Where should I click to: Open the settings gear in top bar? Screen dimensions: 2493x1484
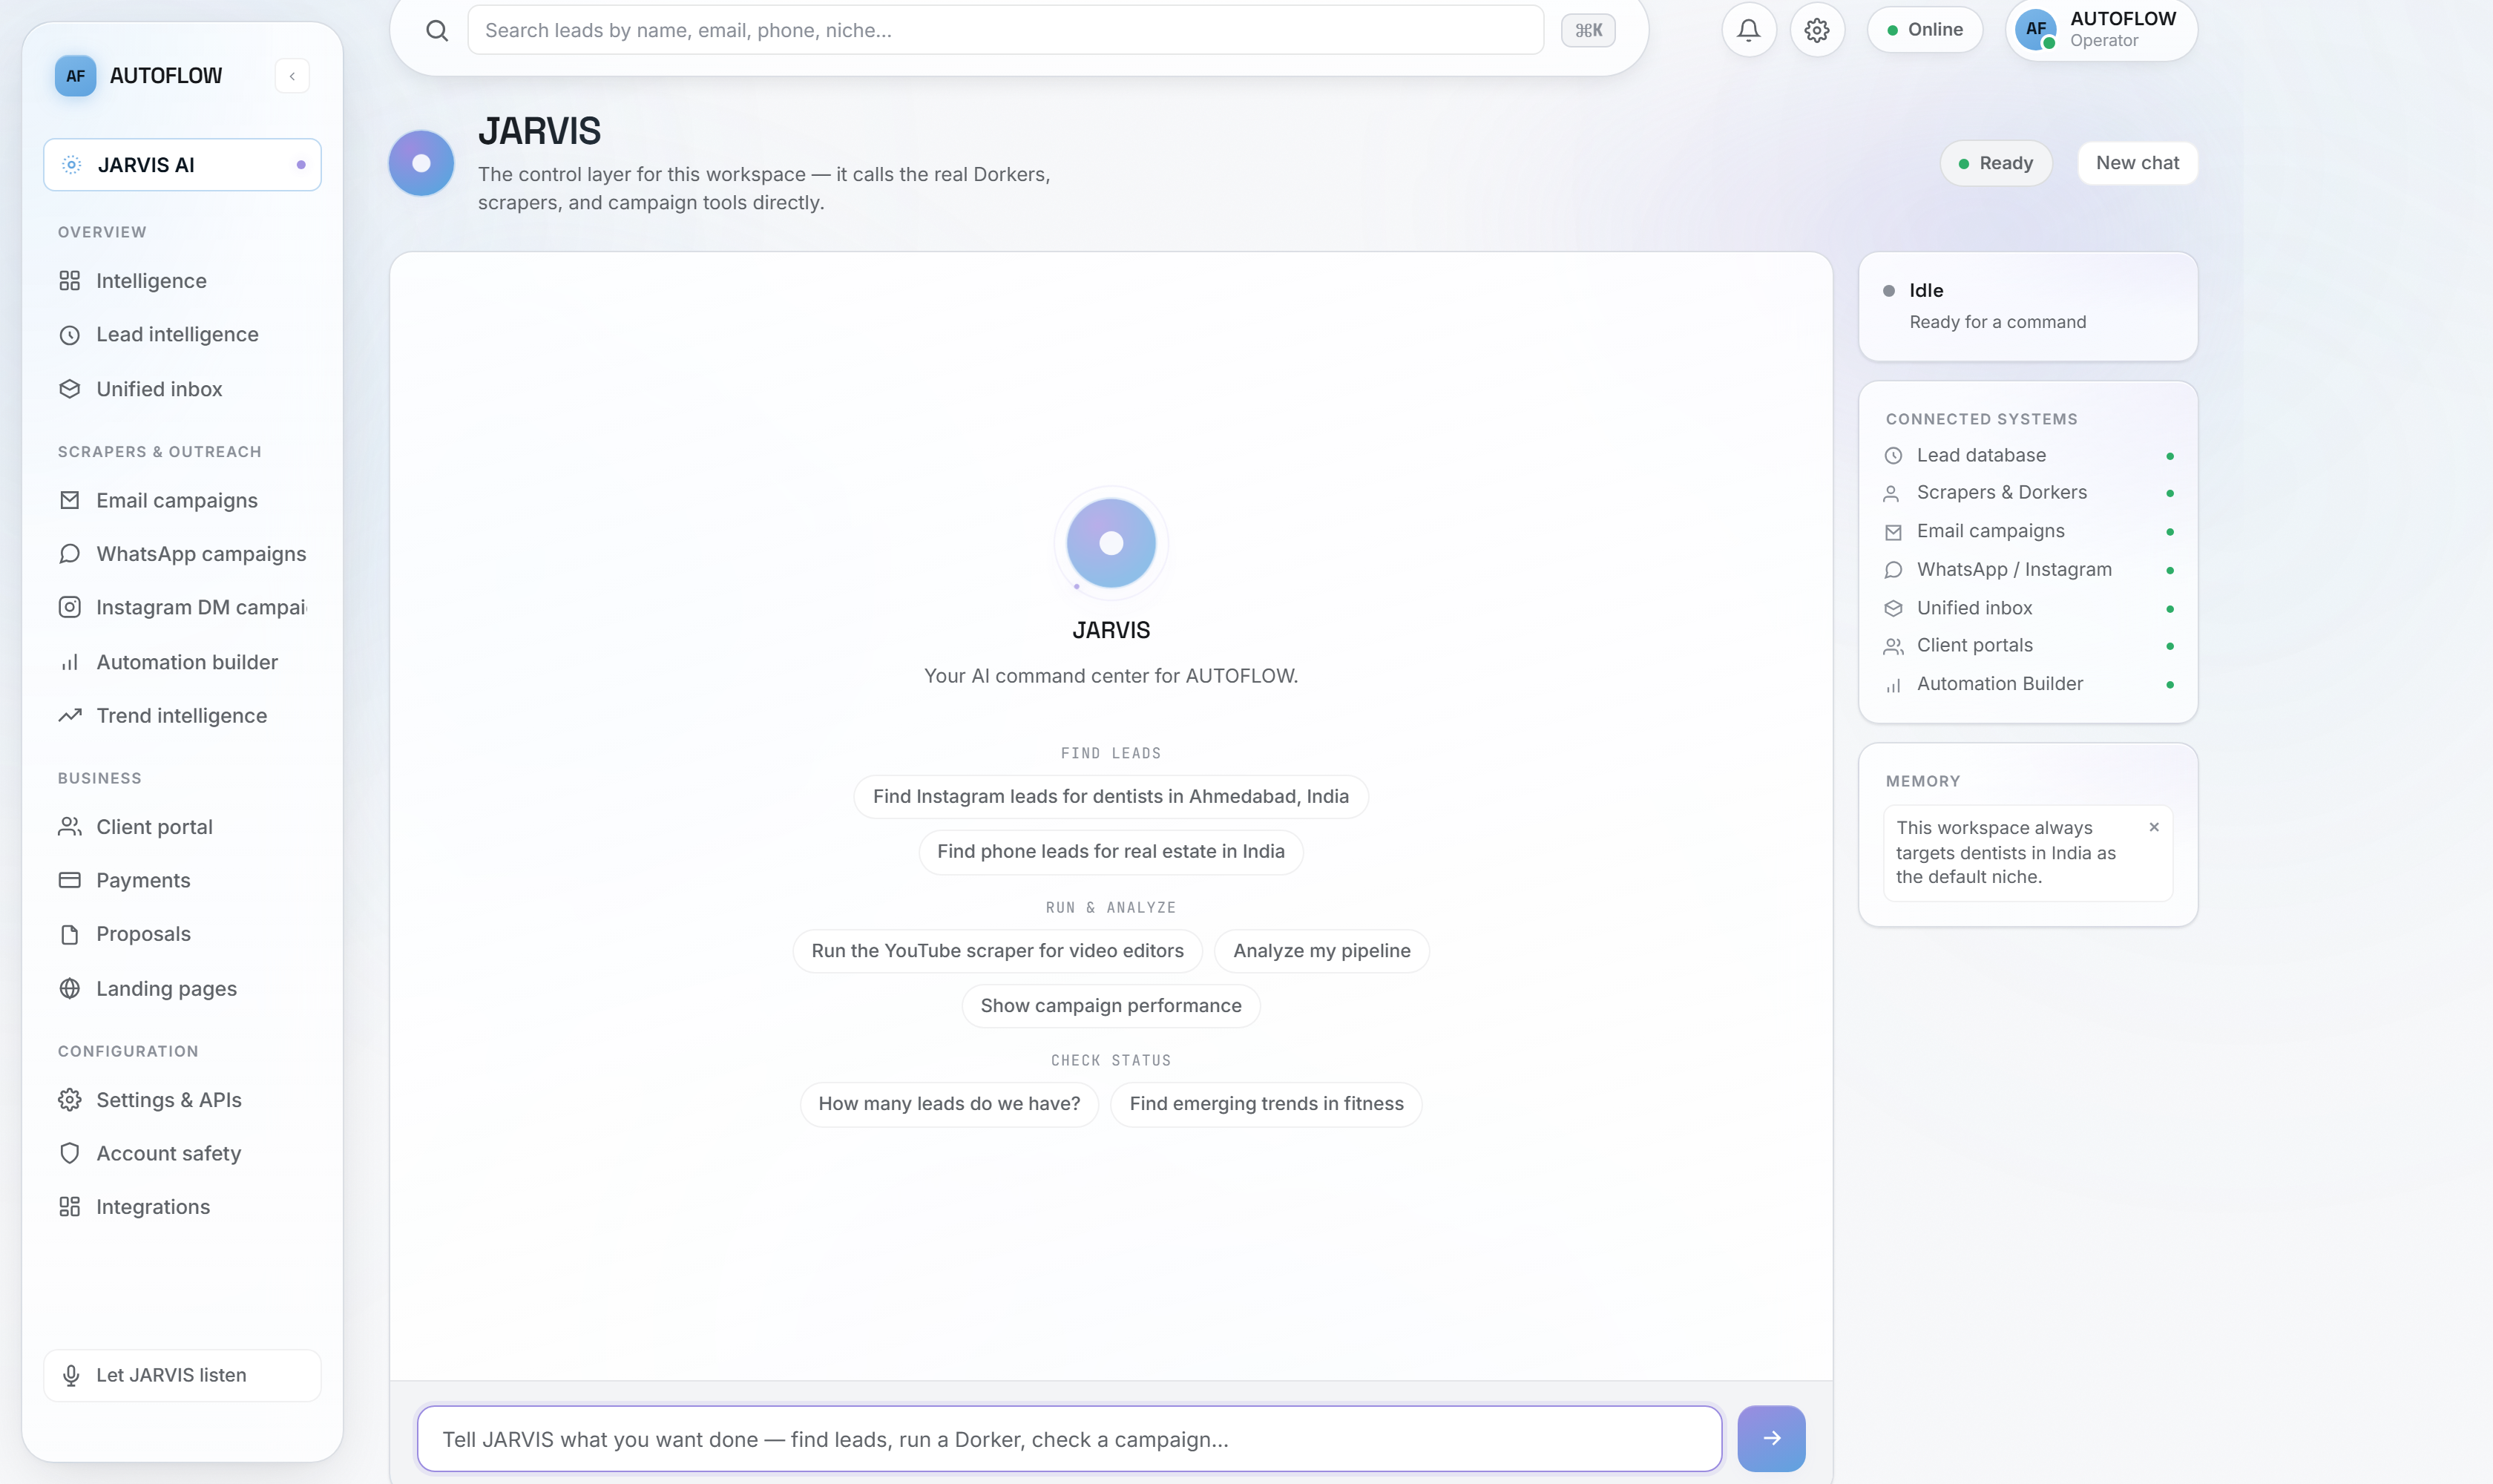coord(1817,30)
